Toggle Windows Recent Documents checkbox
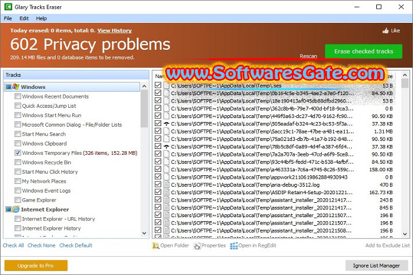413x275 pixels. point(18,96)
